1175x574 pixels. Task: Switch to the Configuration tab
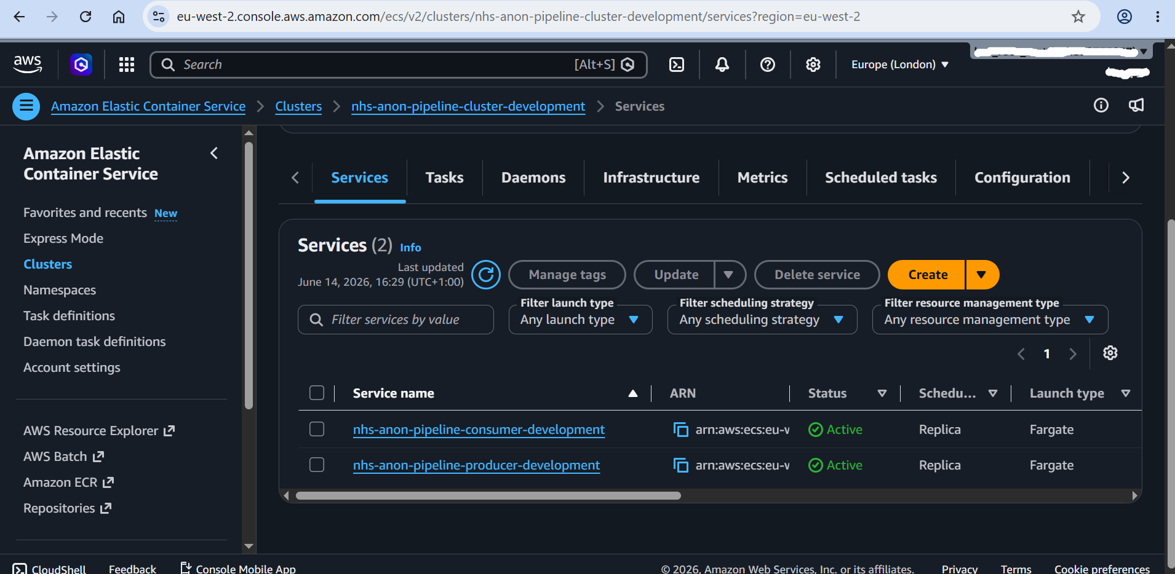[1022, 178]
